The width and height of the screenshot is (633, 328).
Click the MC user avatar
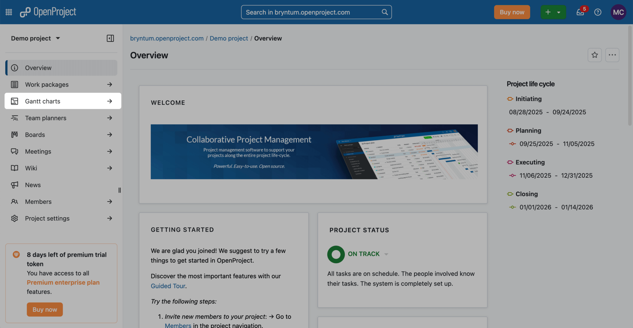(618, 12)
